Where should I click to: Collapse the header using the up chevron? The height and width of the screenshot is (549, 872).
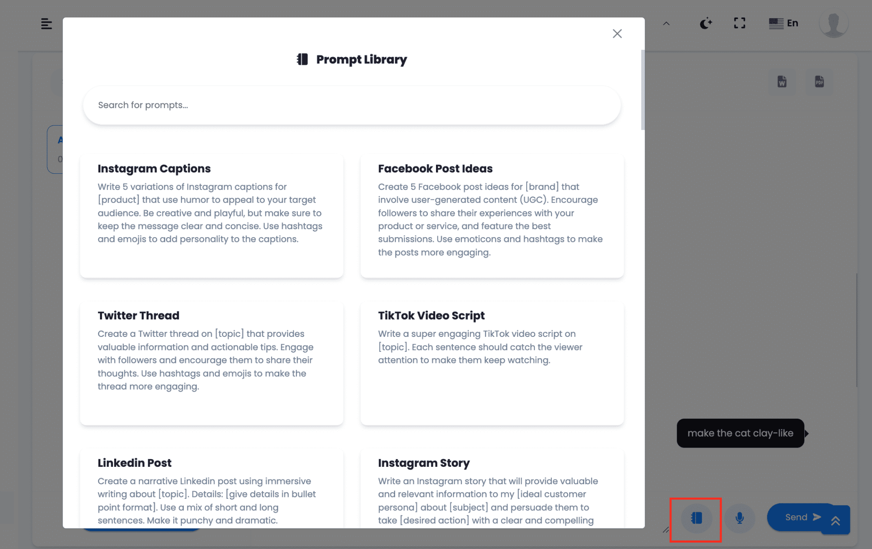(x=666, y=24)
